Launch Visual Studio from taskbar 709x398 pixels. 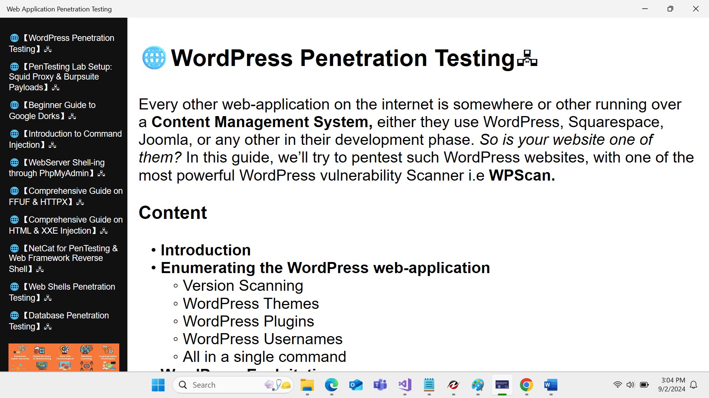tap(405, 385)
